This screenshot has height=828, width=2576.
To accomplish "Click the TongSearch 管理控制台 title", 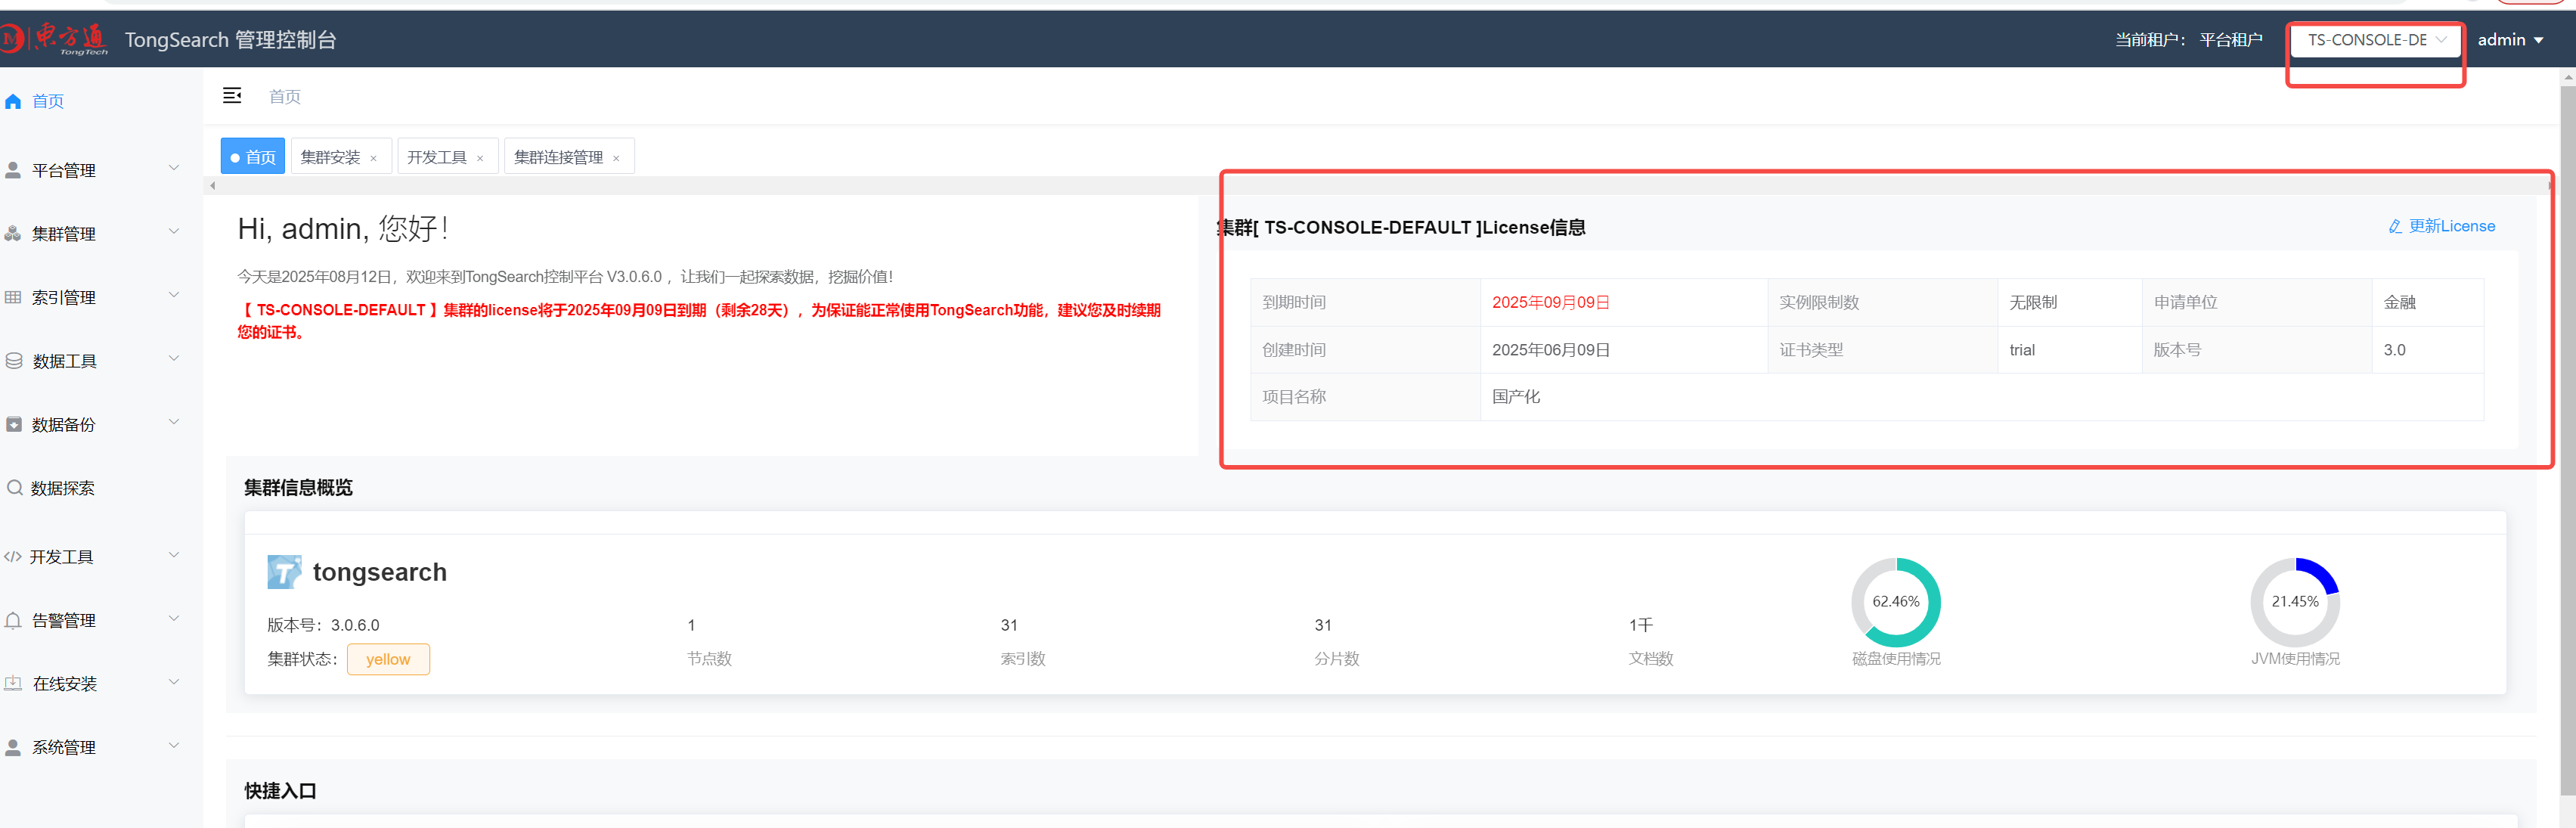I will click(x=231, y=40).
